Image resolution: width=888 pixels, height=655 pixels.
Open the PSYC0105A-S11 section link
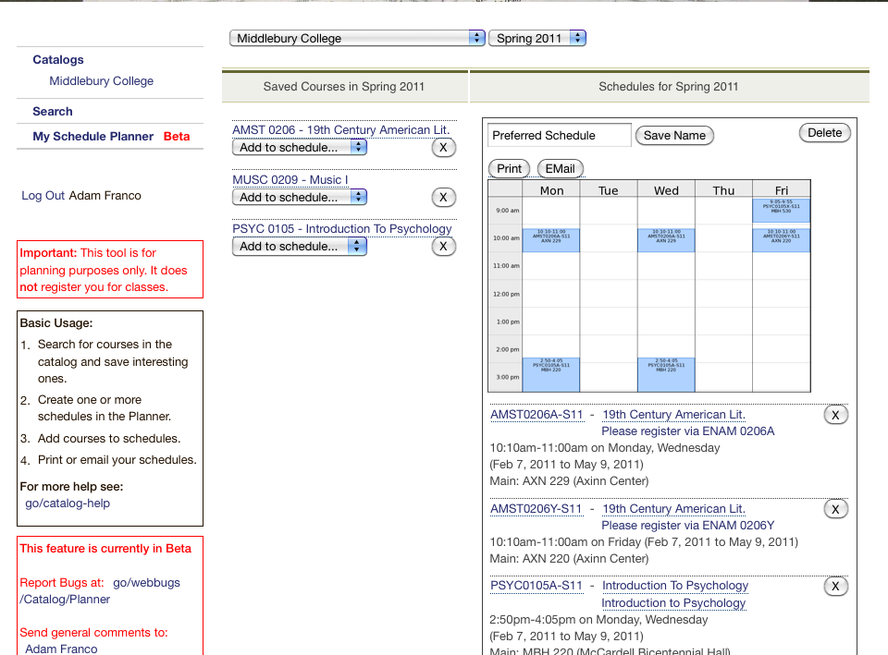[536, 586]
